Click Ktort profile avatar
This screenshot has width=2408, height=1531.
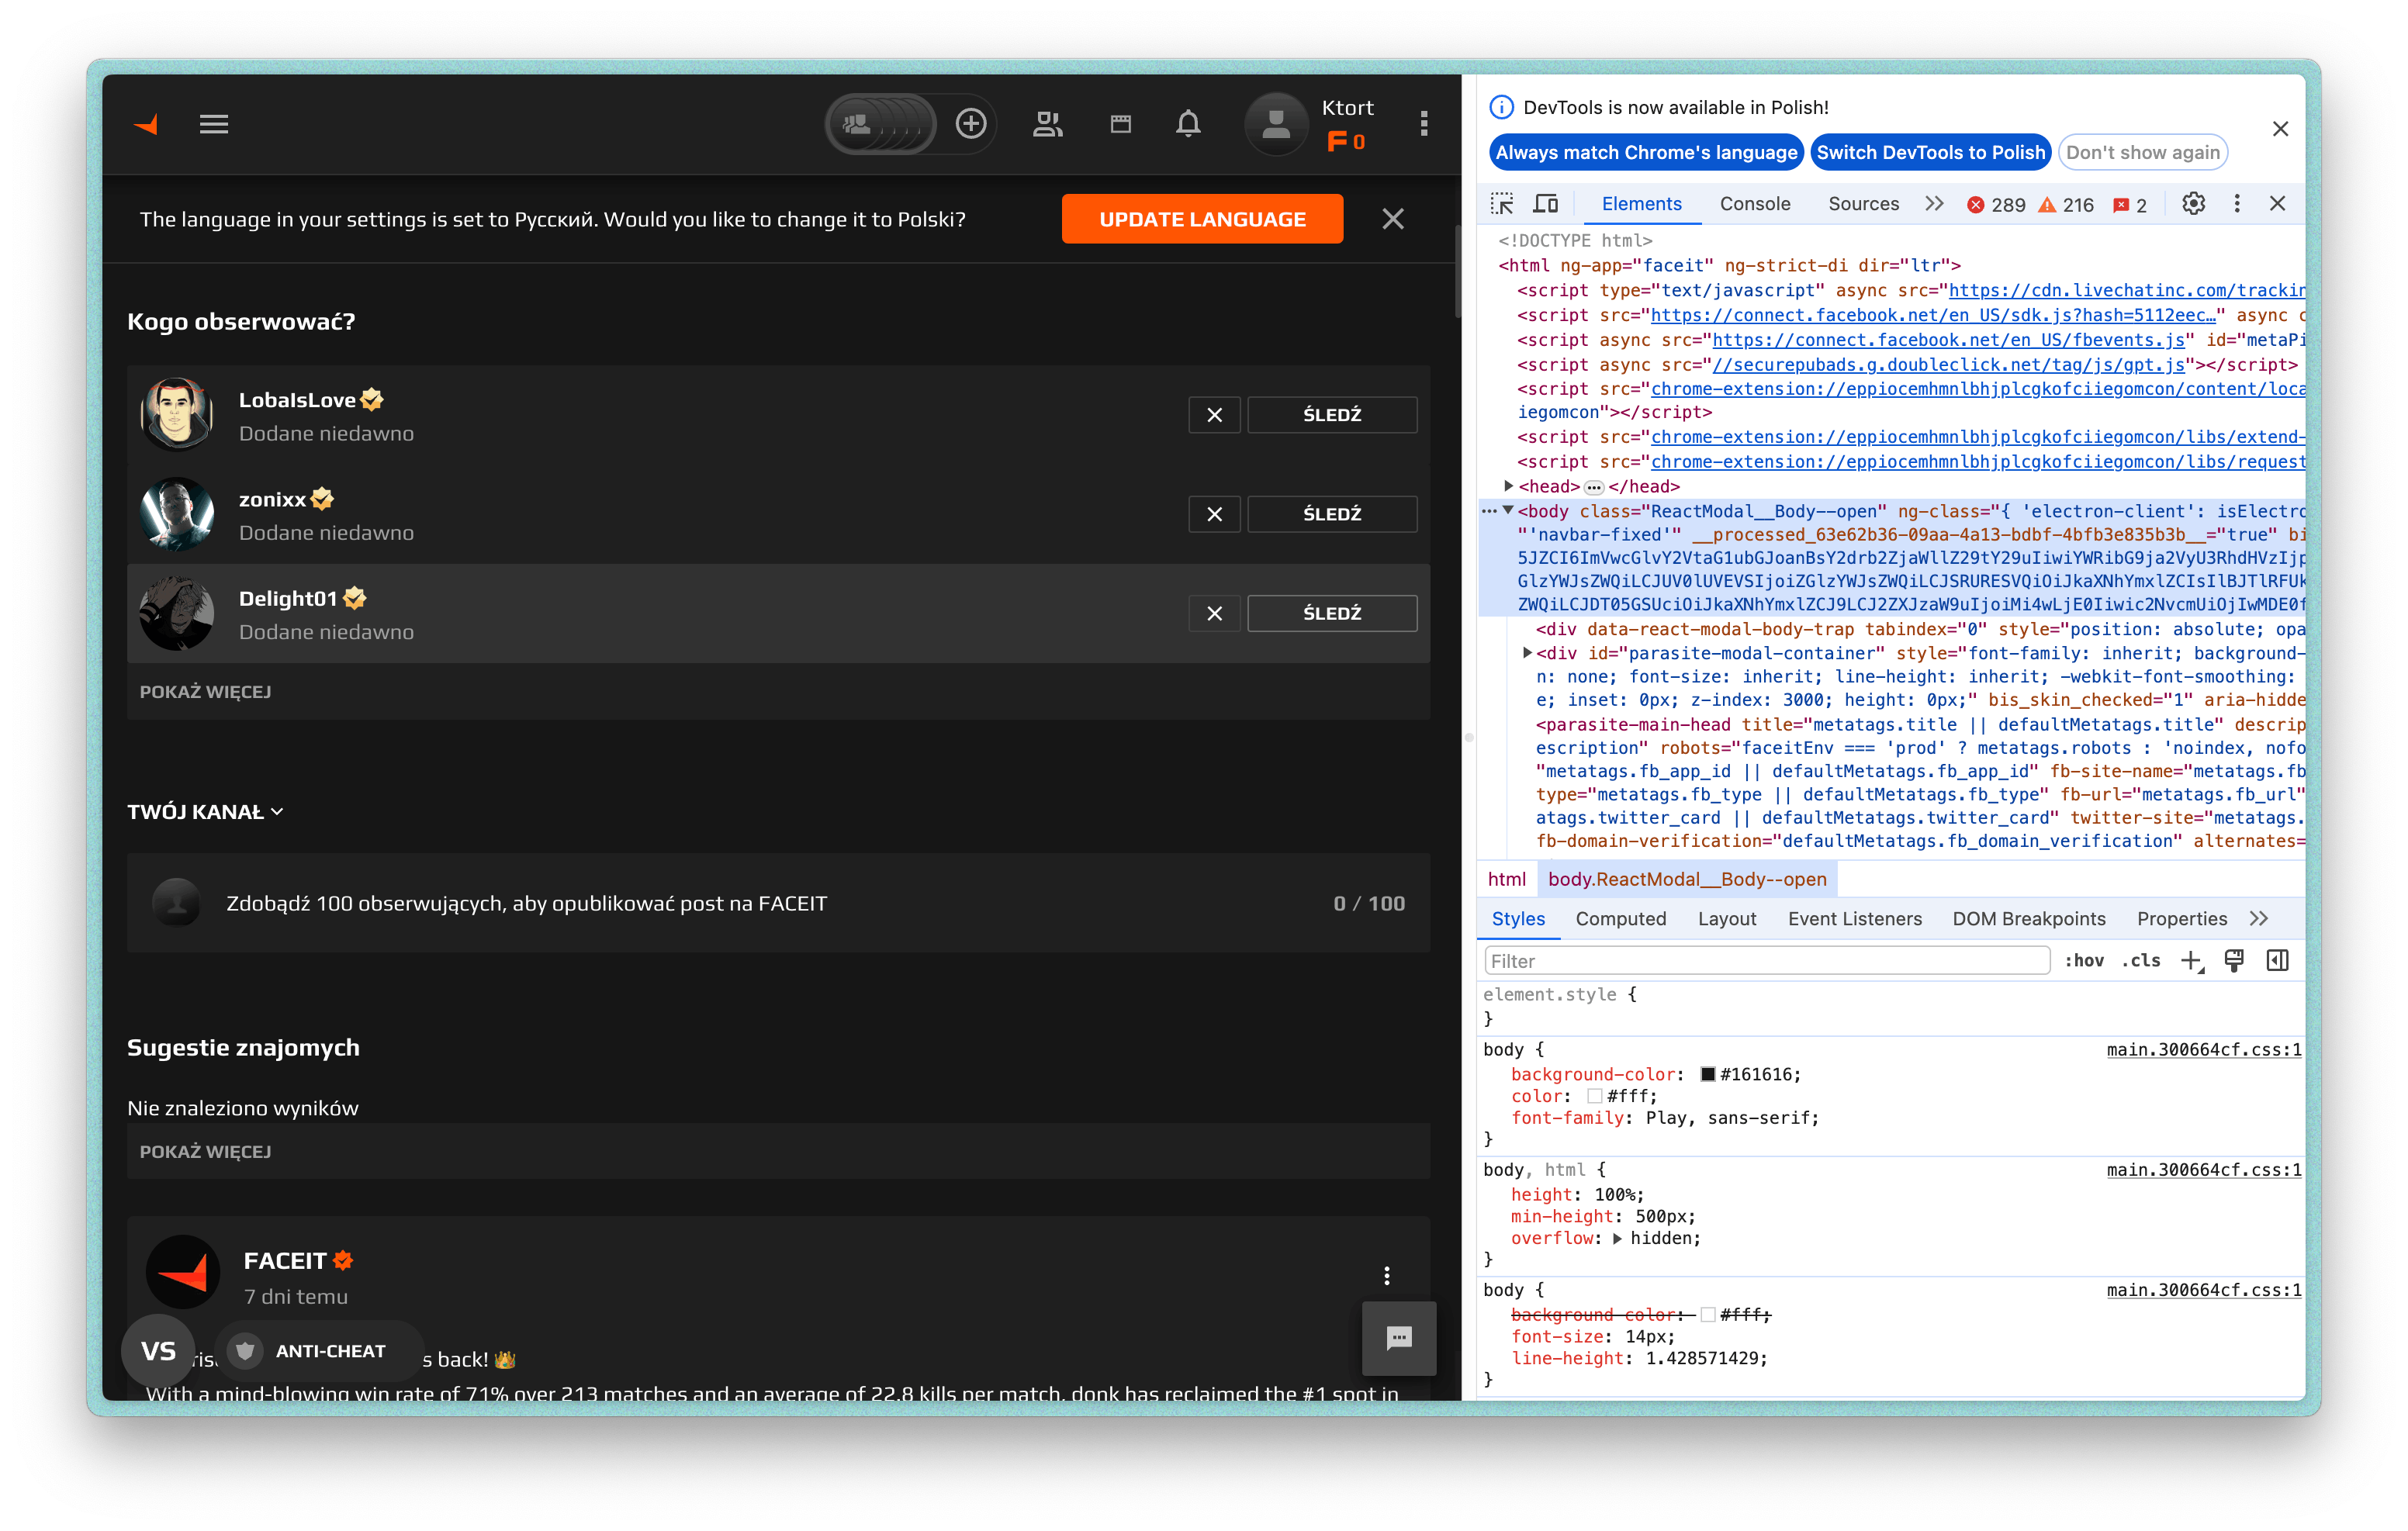[x=1275, y=124]
